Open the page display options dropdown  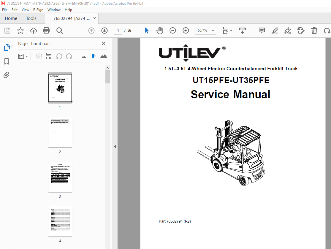pyautogui.click(x=227, y=30)
